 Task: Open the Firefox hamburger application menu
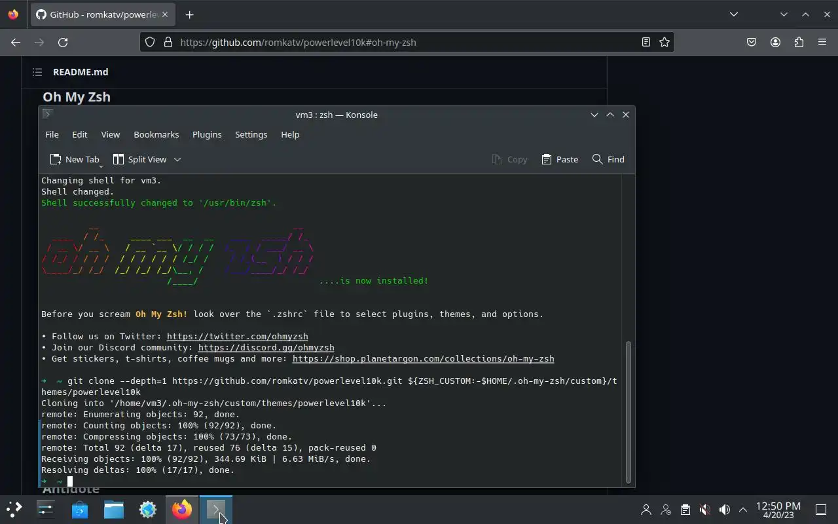pyautogui.click(x=822, y=42)
